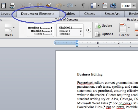The image size is (138, 110).
Task: Open the Media Browser icon
Action: pos(113,6)
